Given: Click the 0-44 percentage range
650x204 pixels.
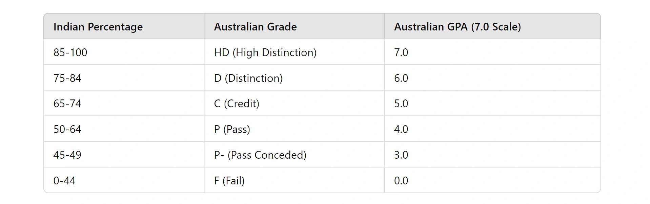Looking at the screenshot, I should [64, 181].
